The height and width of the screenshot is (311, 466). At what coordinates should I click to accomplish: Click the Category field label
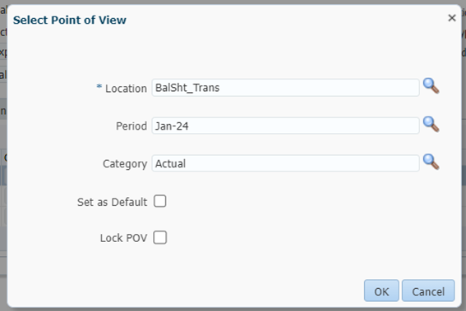125,164
